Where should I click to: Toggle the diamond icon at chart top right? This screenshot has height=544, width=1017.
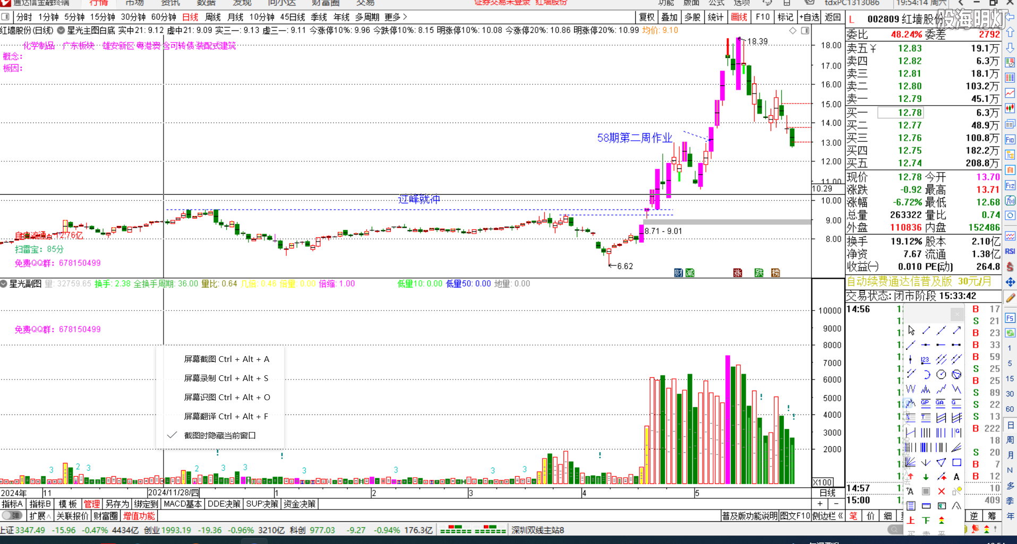point(792,31)
